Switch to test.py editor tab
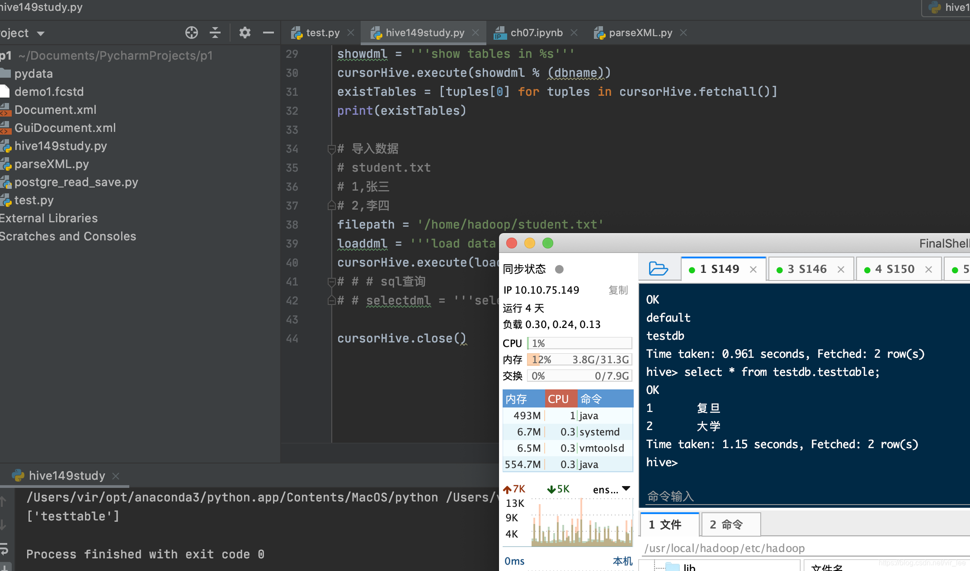Viewport: 970px width, 571px height. [322, 33]
